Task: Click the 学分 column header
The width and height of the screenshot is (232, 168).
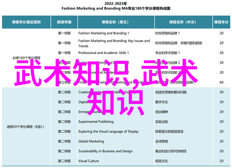Action: [222, 22]
